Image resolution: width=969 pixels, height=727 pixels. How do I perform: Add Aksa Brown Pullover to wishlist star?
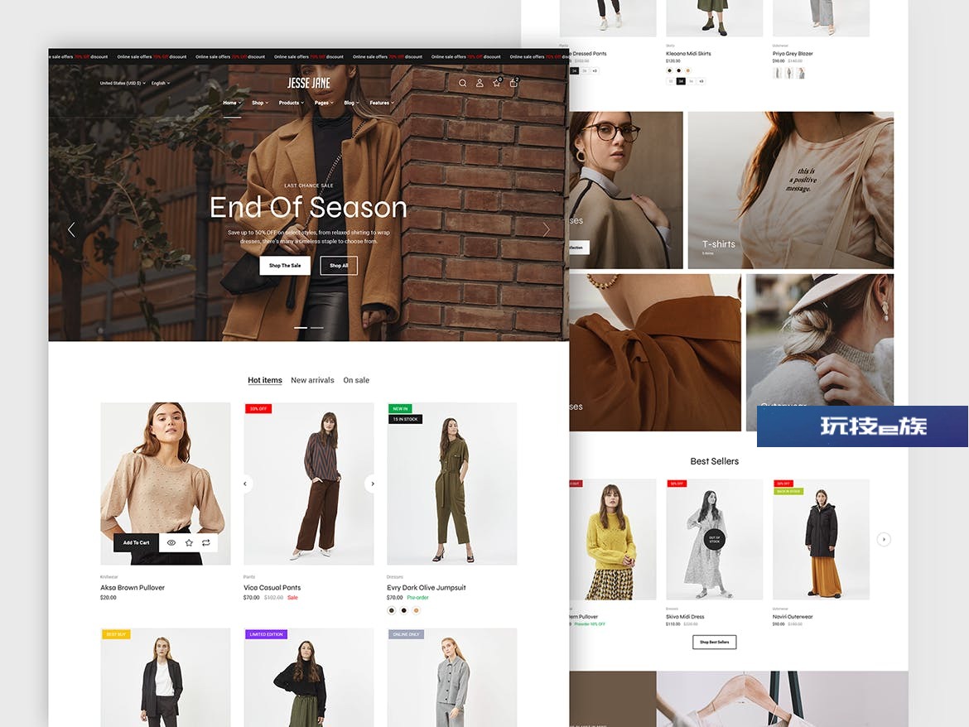pos(189,542)
